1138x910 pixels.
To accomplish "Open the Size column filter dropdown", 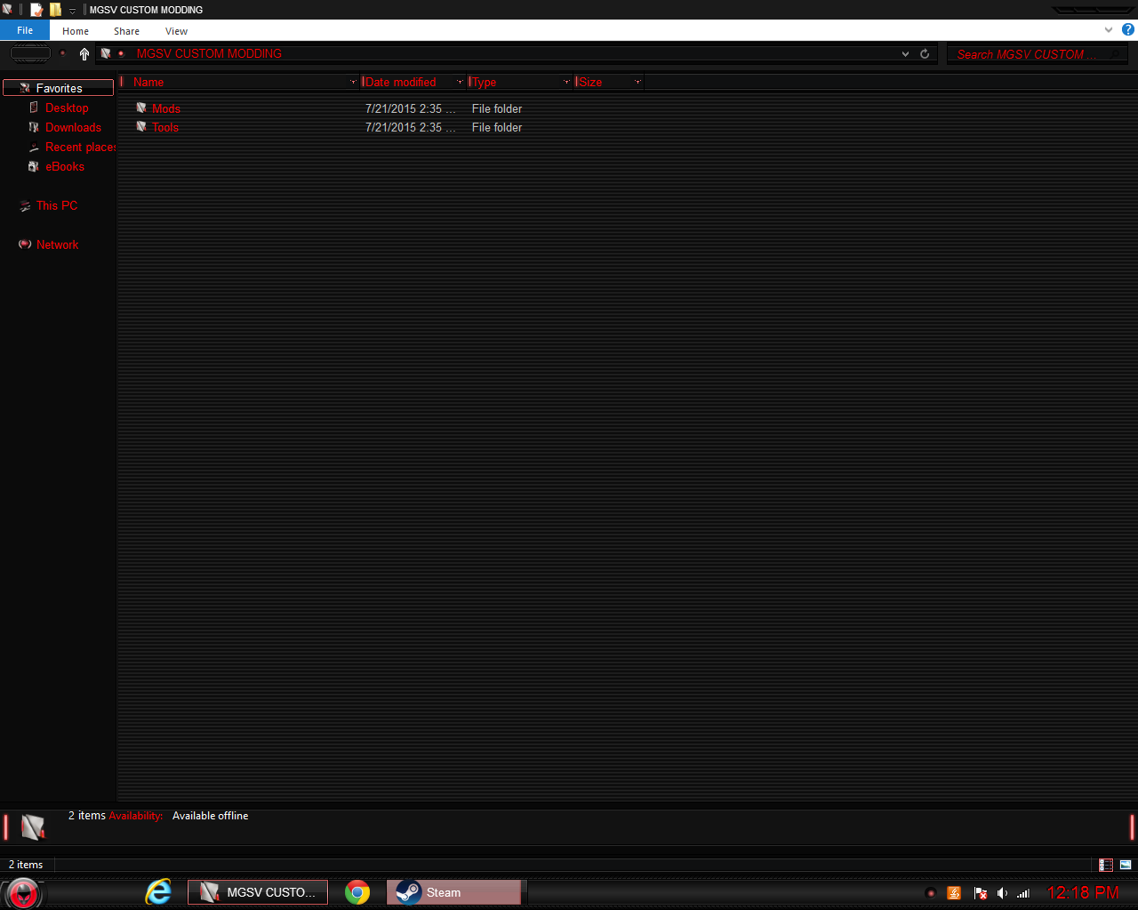I will coord(637,82).
